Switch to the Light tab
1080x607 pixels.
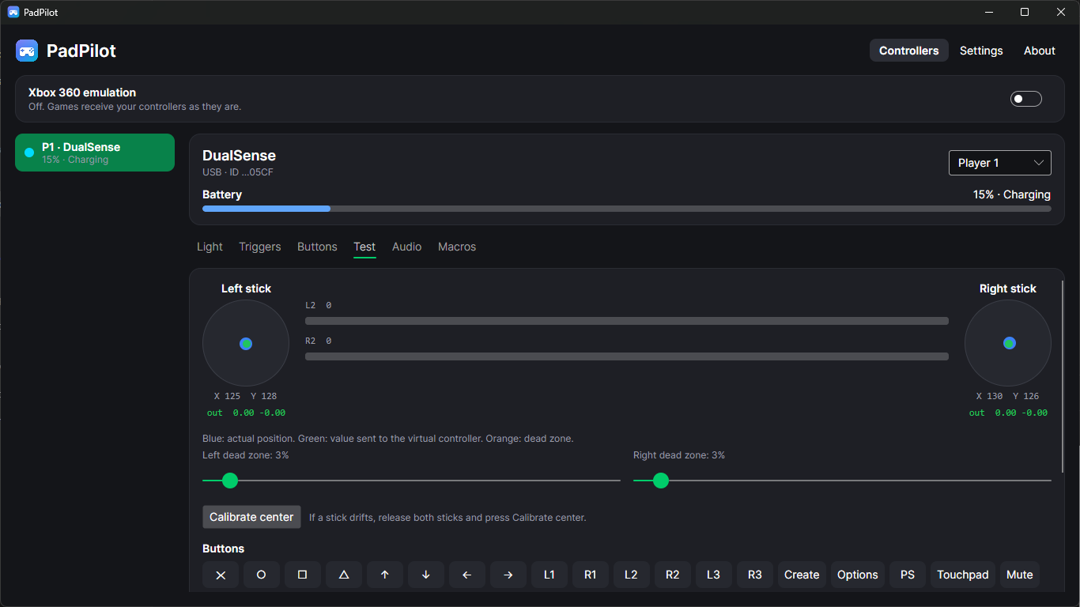[210, 247]
